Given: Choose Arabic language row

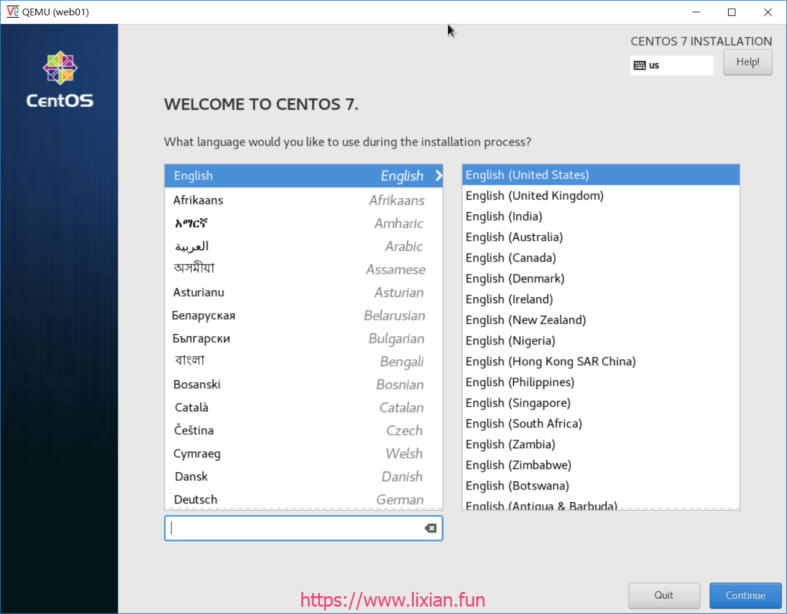Looking at the screenshot, I should pyautogui.click(x=303, y=246).
